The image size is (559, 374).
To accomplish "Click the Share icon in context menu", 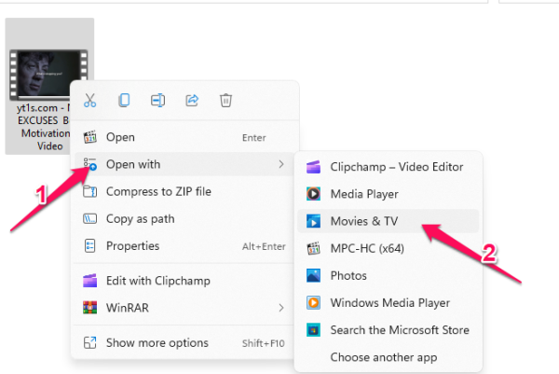I will pyautogui.click(x=192, y=101).
